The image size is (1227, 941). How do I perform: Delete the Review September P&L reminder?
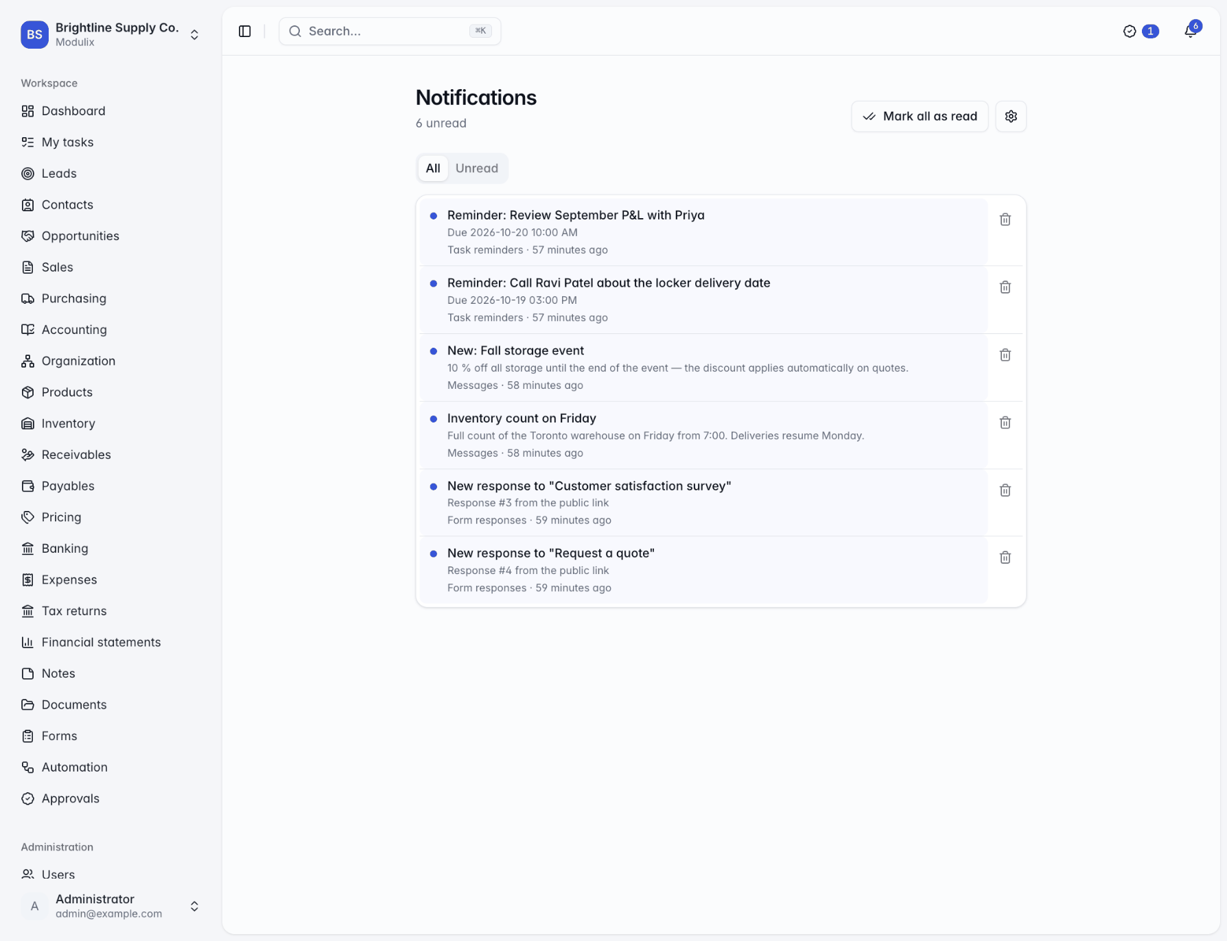(x=1005, y=219)
